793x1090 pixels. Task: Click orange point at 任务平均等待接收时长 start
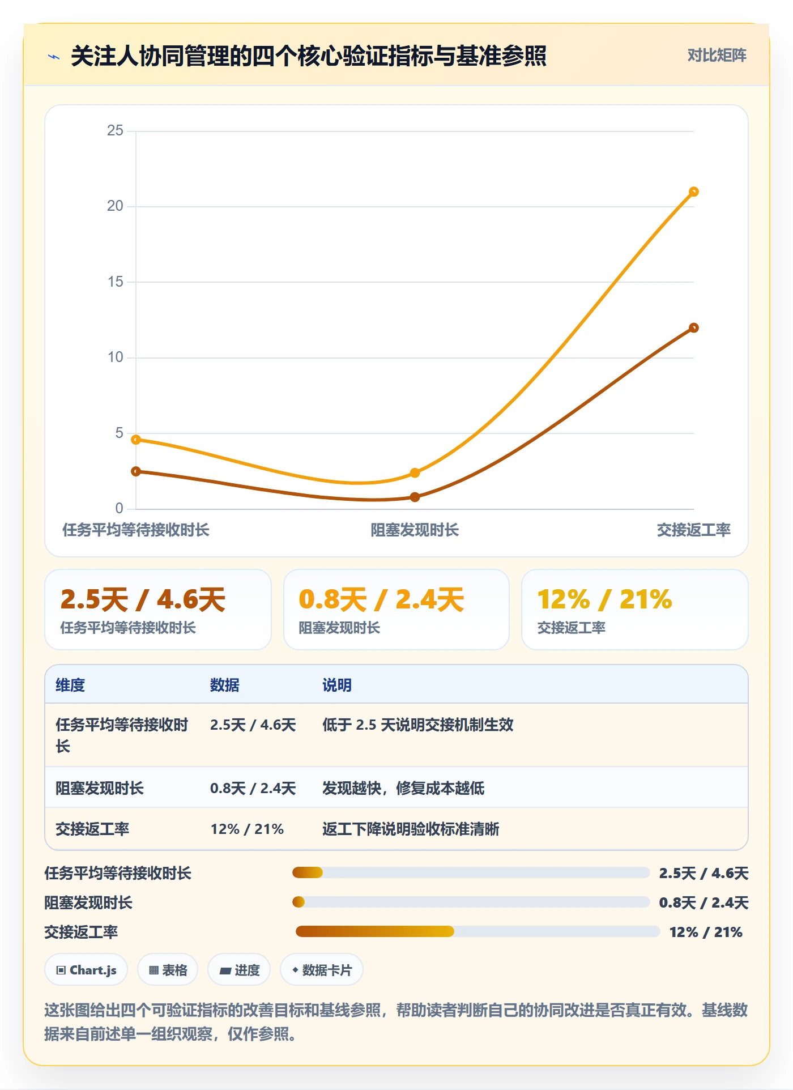[136, 440]
